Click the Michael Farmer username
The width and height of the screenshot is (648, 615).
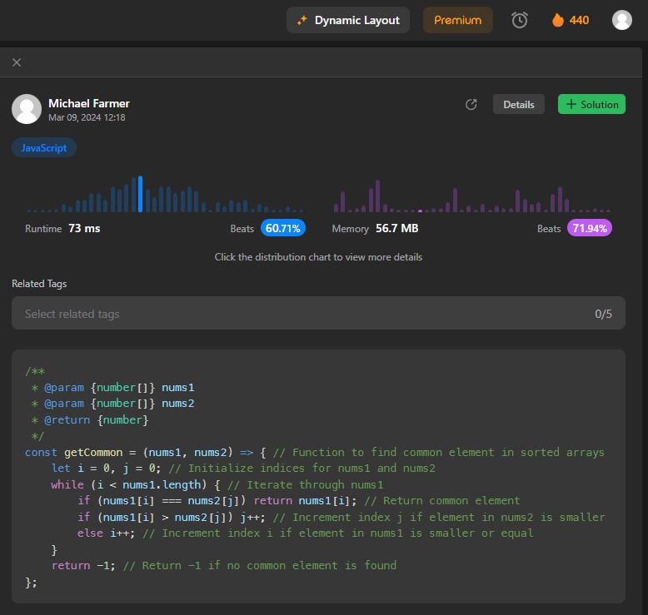pyautogui.click(x=89, y=103)
